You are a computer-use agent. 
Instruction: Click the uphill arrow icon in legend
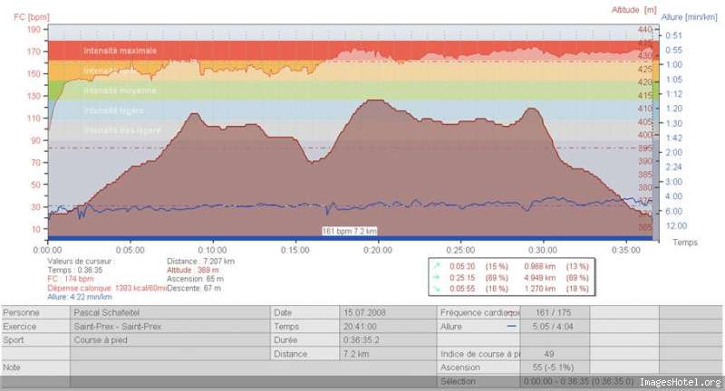pos(437,266)
